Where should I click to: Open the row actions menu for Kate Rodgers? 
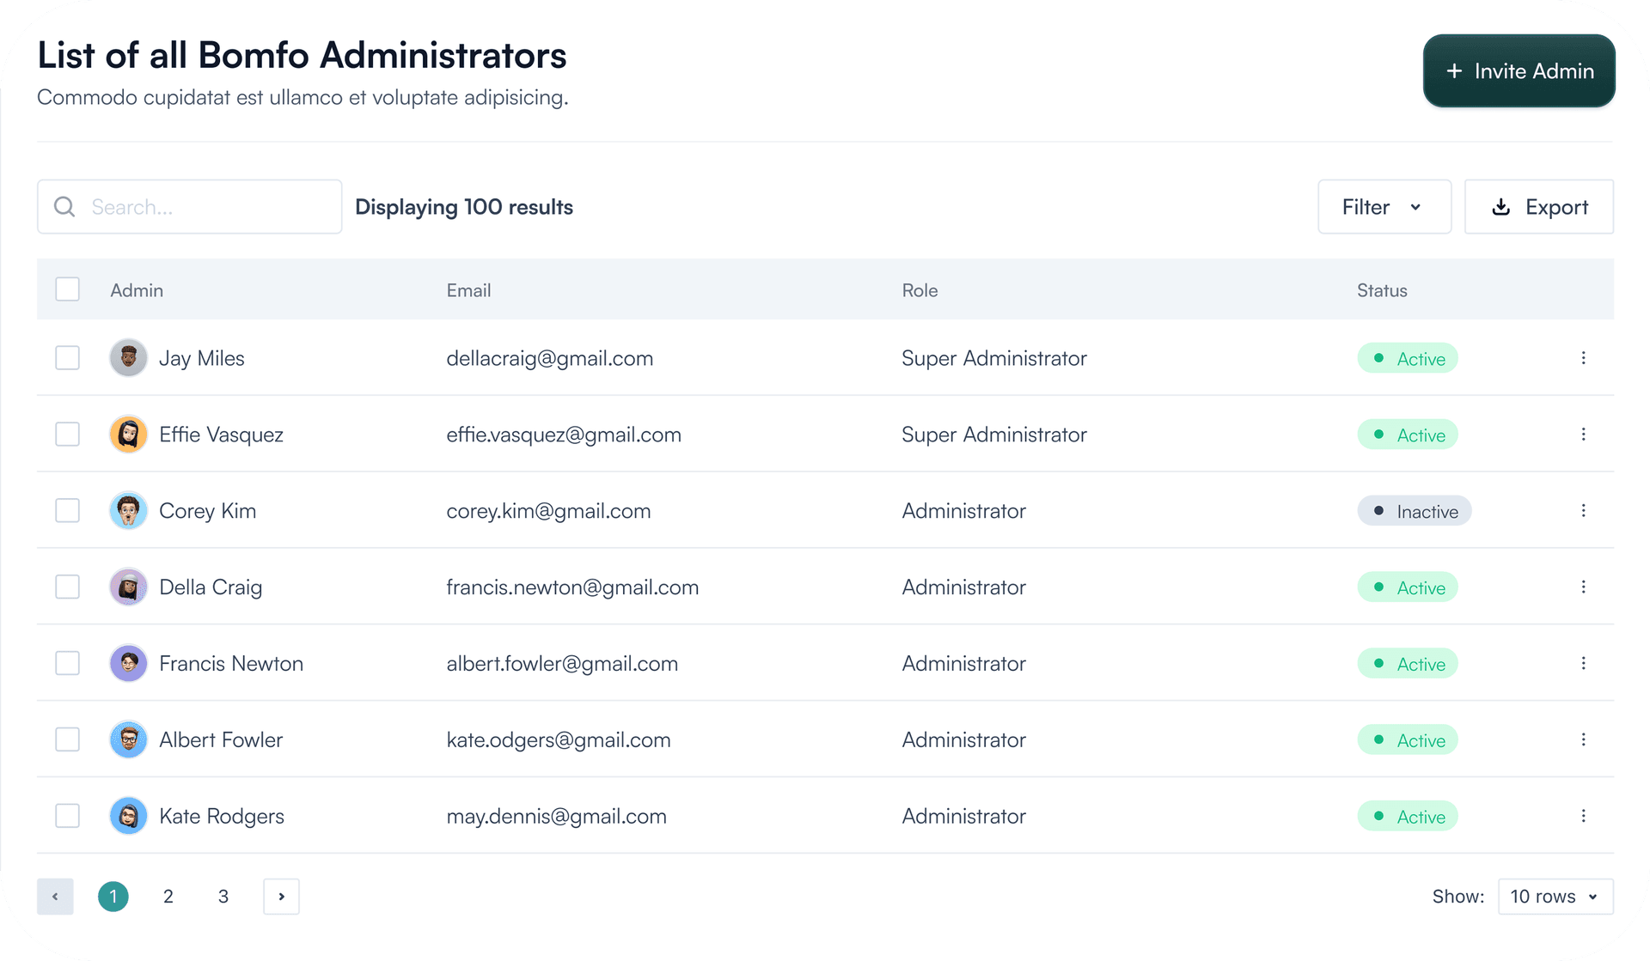1583,816
